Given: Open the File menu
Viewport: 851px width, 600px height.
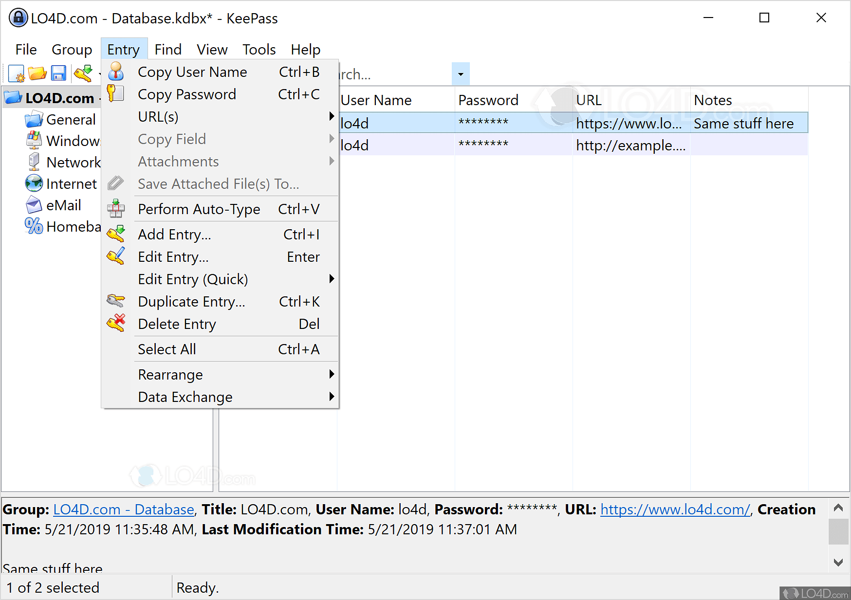Looking at the screenshot, I should [26, 49].
